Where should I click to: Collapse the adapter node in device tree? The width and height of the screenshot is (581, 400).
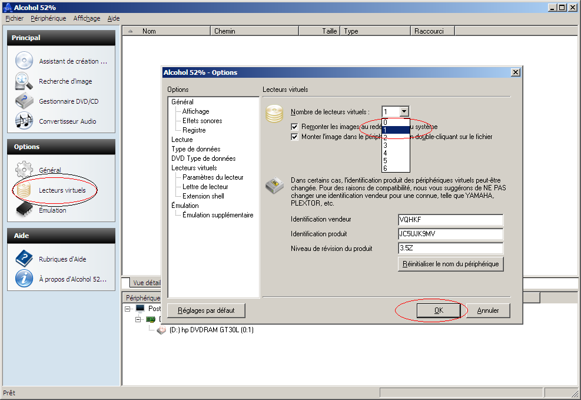pos(138,319)
